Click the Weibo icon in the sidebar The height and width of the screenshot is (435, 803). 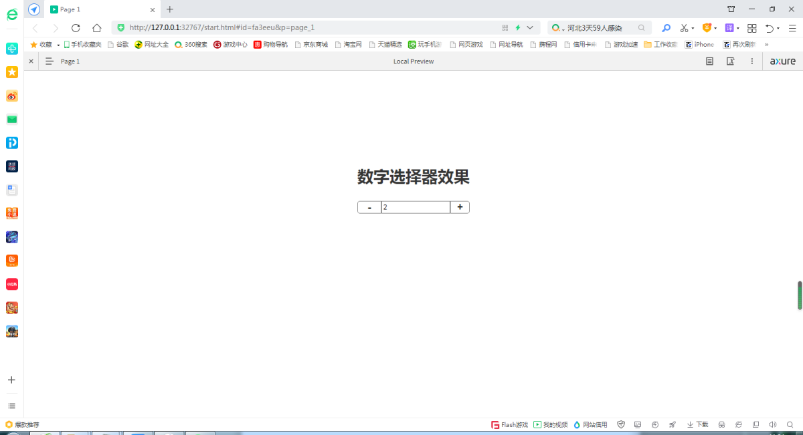(12, 96)
